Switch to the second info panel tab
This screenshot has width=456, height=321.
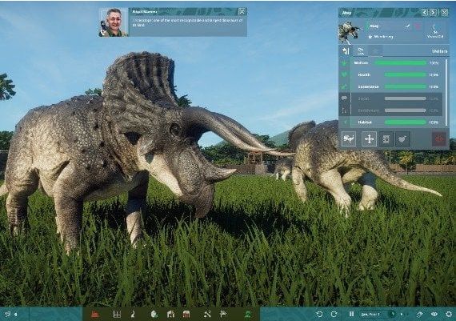coord(360,51)
